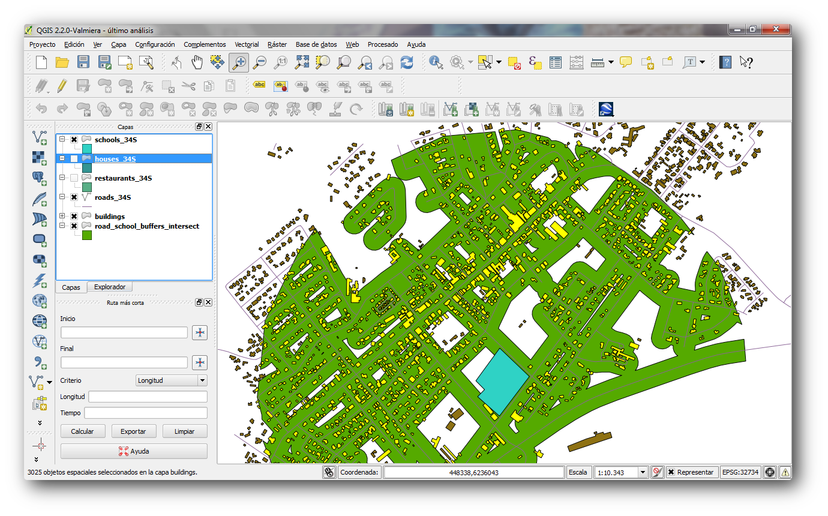
Task: Click the cyan schools_34S symbol swatch
Action: [87, 149]
